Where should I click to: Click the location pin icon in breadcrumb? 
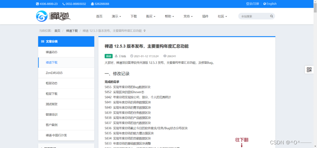(144, 31)
